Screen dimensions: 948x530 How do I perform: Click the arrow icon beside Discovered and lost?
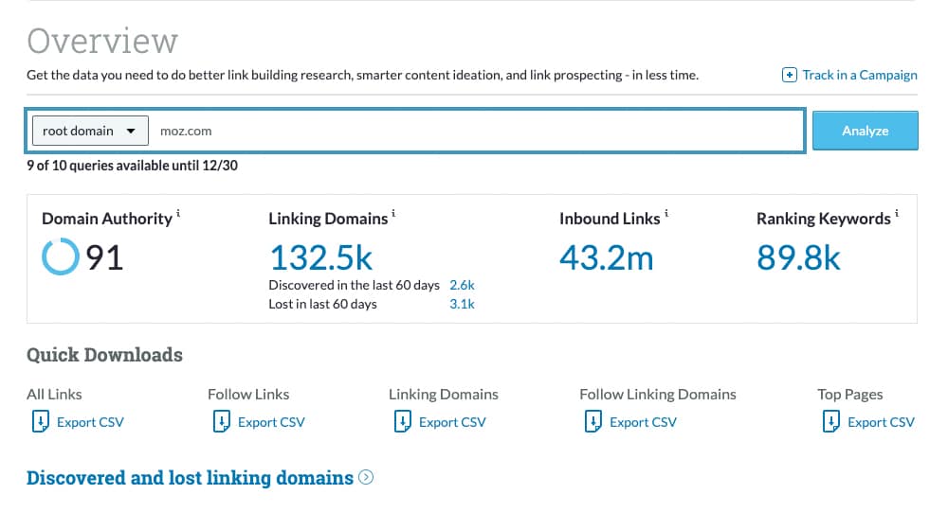[x=366, y=478]
